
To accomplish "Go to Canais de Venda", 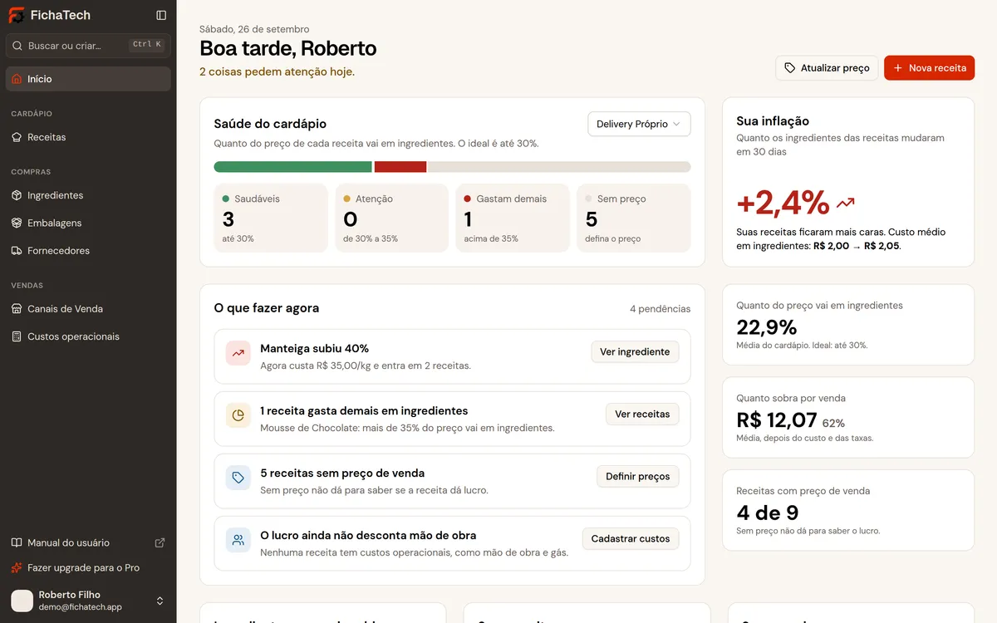I will (88, 309).
